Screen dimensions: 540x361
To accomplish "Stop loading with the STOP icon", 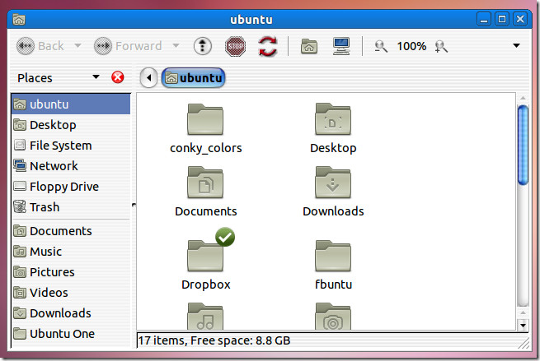I will coord(235,46).
